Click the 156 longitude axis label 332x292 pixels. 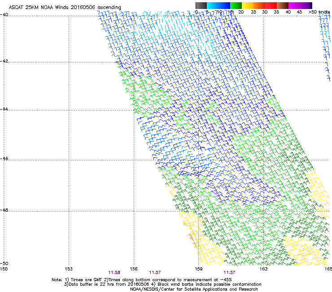coord(134,269)
